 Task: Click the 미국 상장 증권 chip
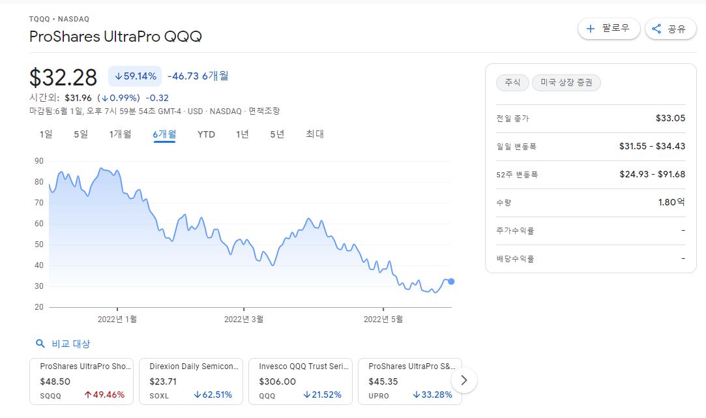pos(566,82)
